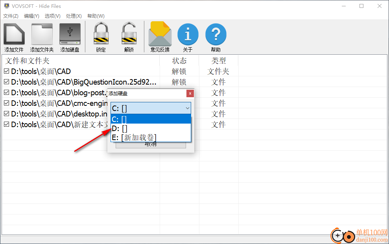Screen dimensions: 389x244
Task: Toggle the cmc-engin file checkbox
Action: [7, 103]
